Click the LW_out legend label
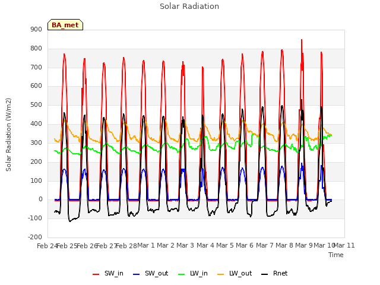The image size is (380, 285). tap(240, 273)
